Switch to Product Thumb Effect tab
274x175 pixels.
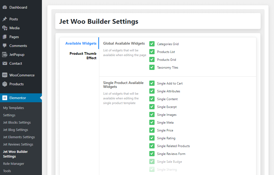pos(83,56)
